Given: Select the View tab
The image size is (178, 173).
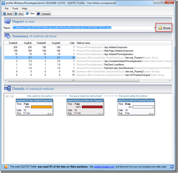Looking at the screenshot, I should (30, 13).
